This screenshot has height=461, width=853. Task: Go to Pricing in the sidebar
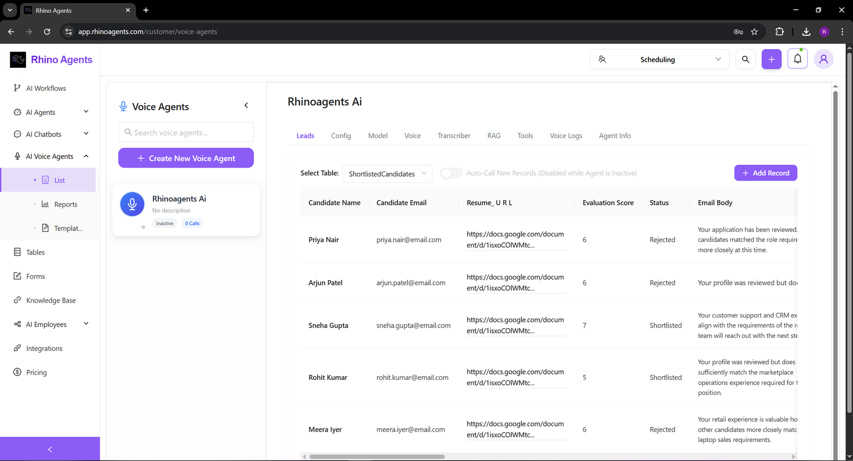click(36, 372)
